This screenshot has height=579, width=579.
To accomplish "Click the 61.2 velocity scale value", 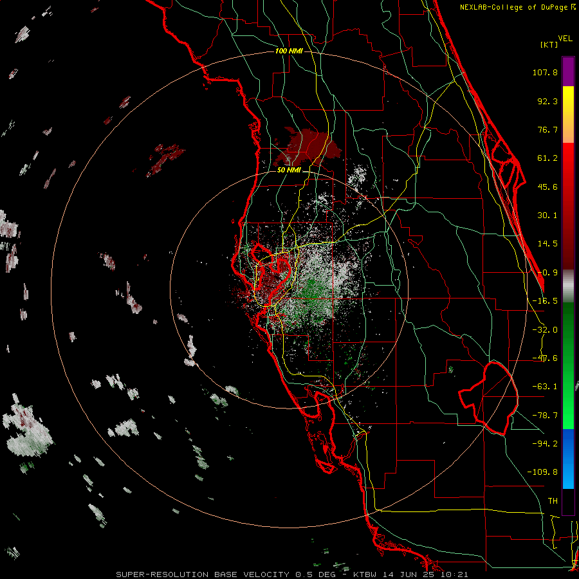I will (x=547, y=158).
